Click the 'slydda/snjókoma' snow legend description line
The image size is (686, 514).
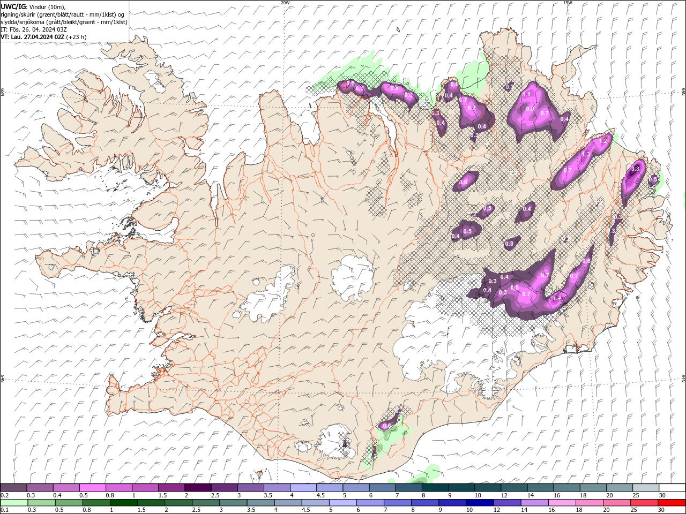(64, 22)
